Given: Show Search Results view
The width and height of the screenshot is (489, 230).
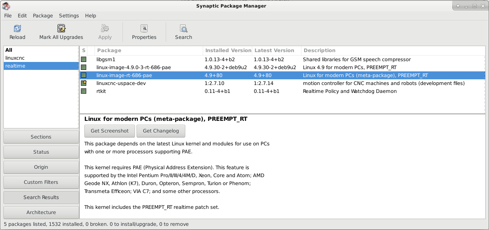Looking at the screenshot, I should (x=41, y=197).
